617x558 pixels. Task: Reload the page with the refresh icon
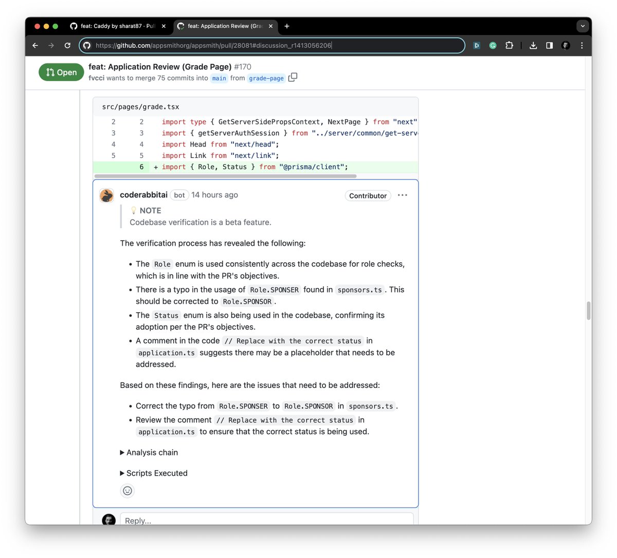(67, 45)
